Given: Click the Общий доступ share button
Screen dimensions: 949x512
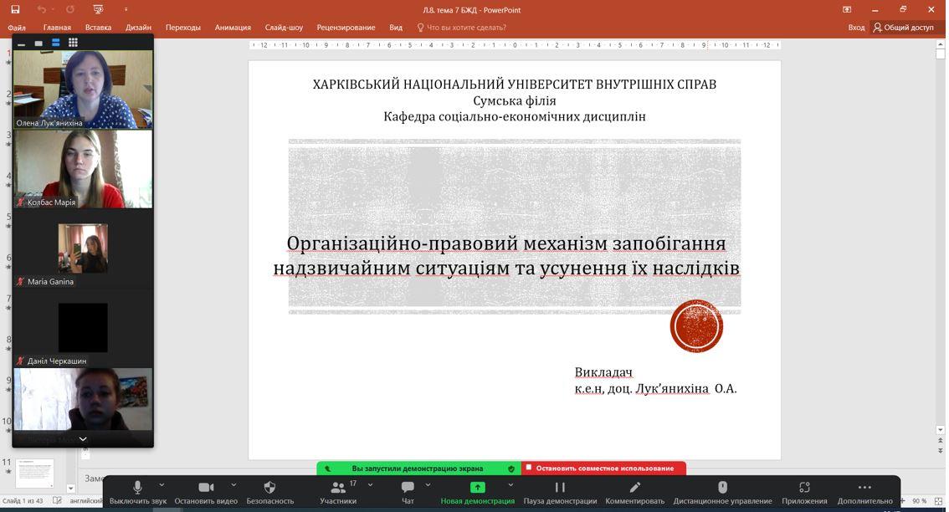Looking at the screenshot, I should [x=903, y=28].
